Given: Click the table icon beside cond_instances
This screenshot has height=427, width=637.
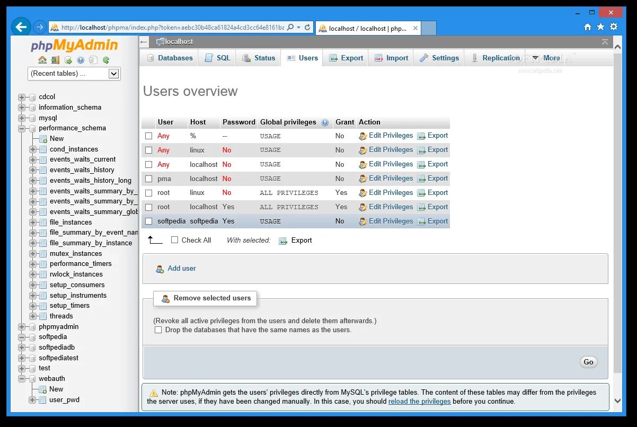Looking at the screenshot, I should 43,149.
